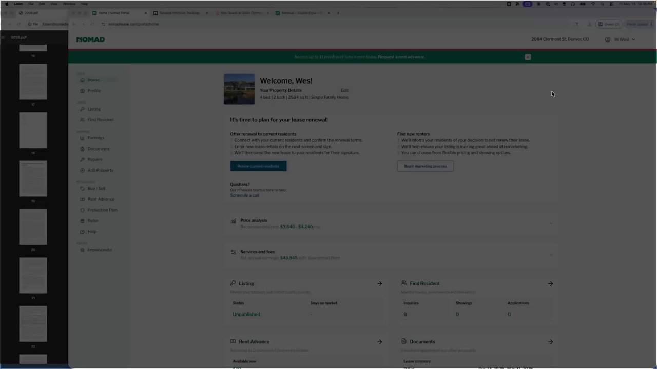Open the Documents card arrow
657x369 pixels.
pyautogui.click(x=550, y=342)
